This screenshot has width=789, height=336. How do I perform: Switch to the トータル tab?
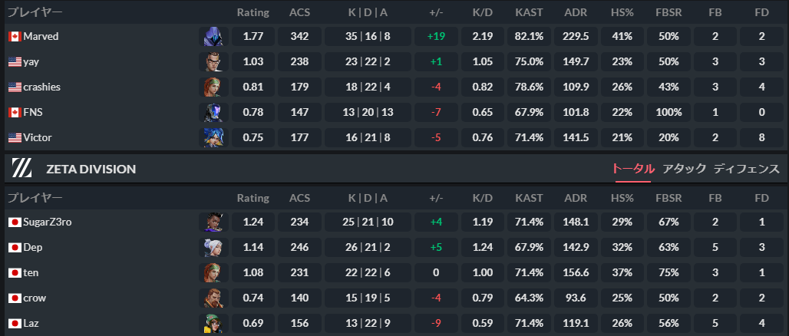click(x=632, y=169)
